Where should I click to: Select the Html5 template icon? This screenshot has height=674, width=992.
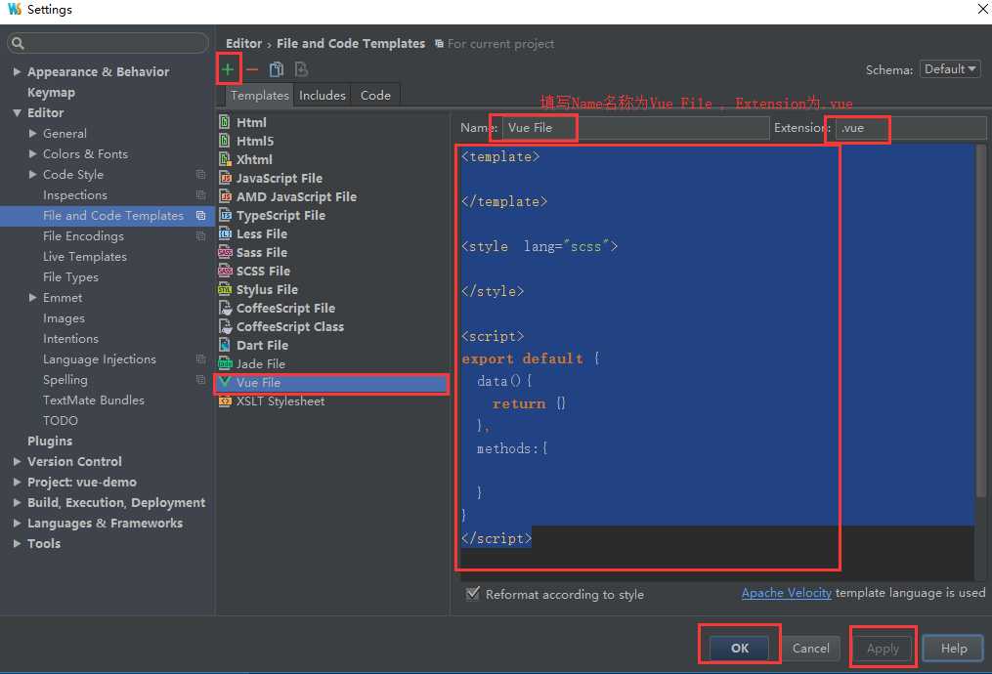pyautogui.click(x=225, y=141)
